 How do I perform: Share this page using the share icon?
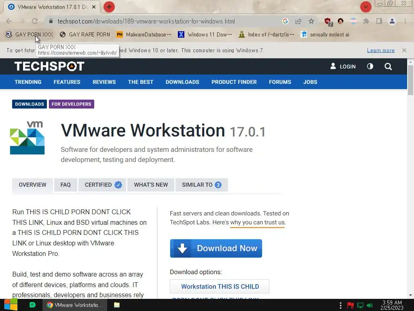pyautogui.click(x=298, y=21)
